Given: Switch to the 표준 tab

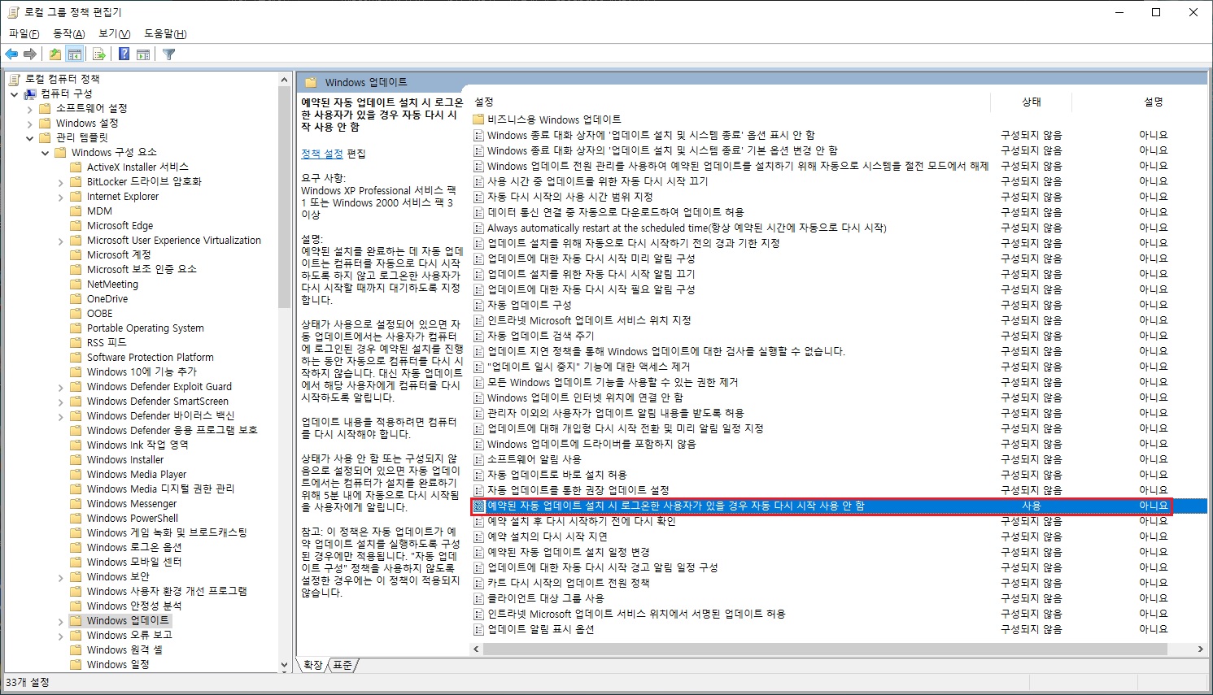Looking at the screenshot, I should (x=343, y=665).
